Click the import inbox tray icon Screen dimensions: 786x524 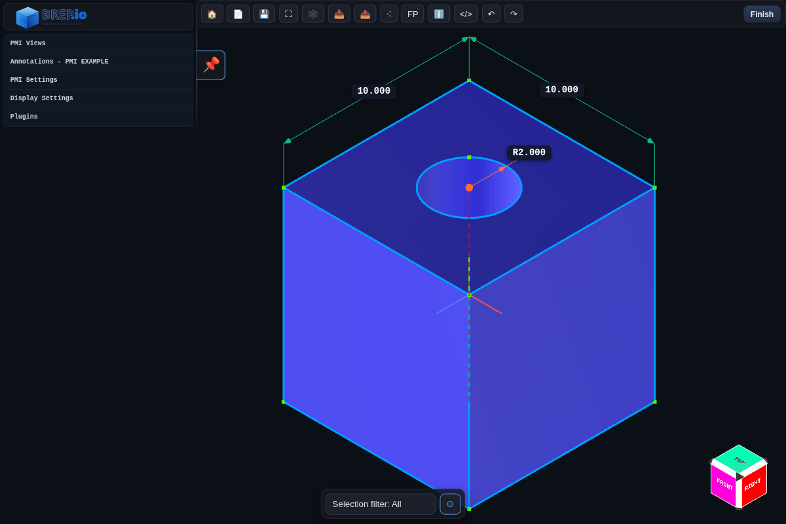339,14
